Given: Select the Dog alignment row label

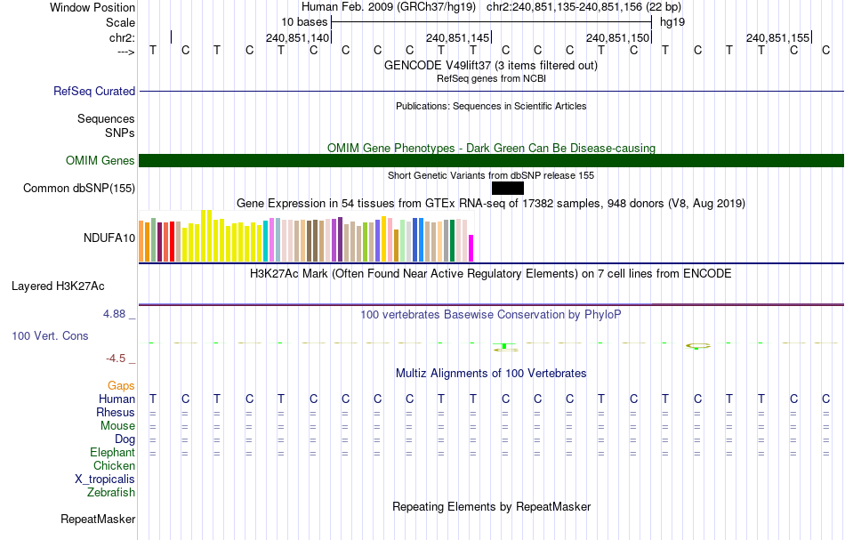Looking at the screenshot, I should coord(125,439).
